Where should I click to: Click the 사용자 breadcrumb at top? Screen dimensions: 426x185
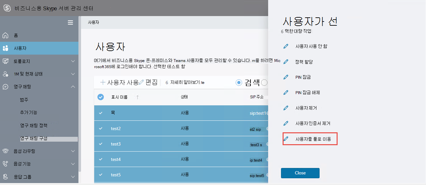coord(93,22)
